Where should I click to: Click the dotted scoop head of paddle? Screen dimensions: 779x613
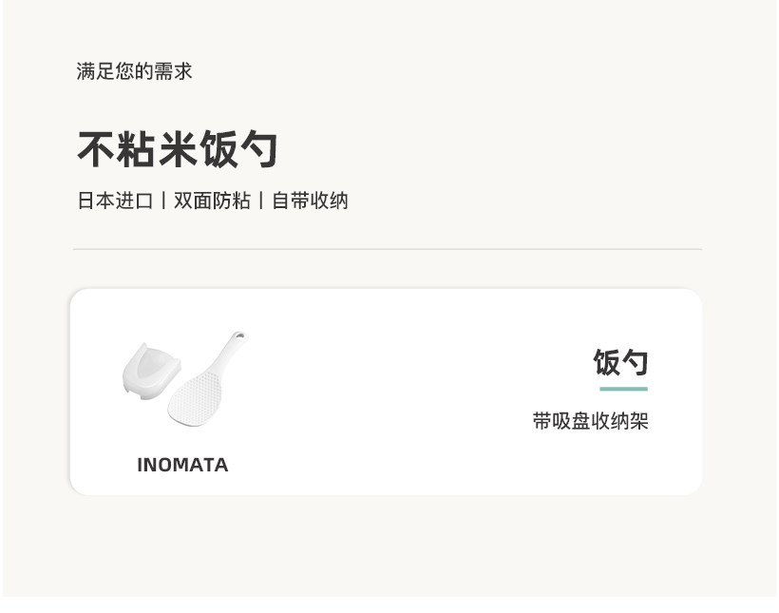193,397
